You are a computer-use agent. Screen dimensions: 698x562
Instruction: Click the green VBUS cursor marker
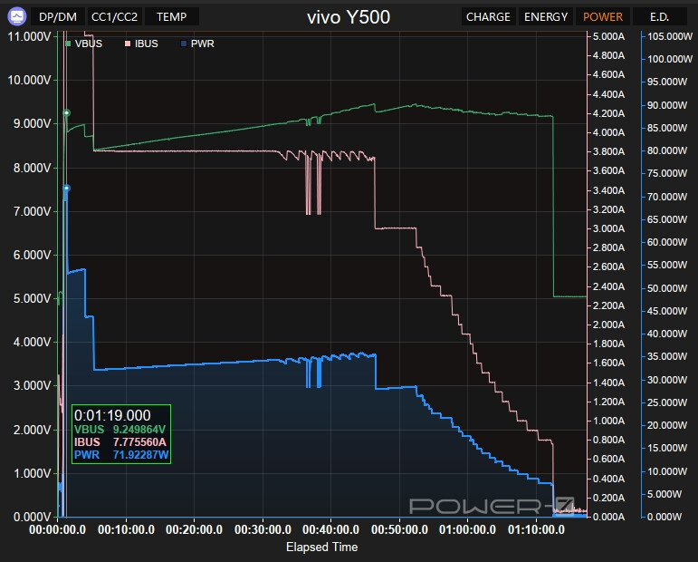click(66, 112)
